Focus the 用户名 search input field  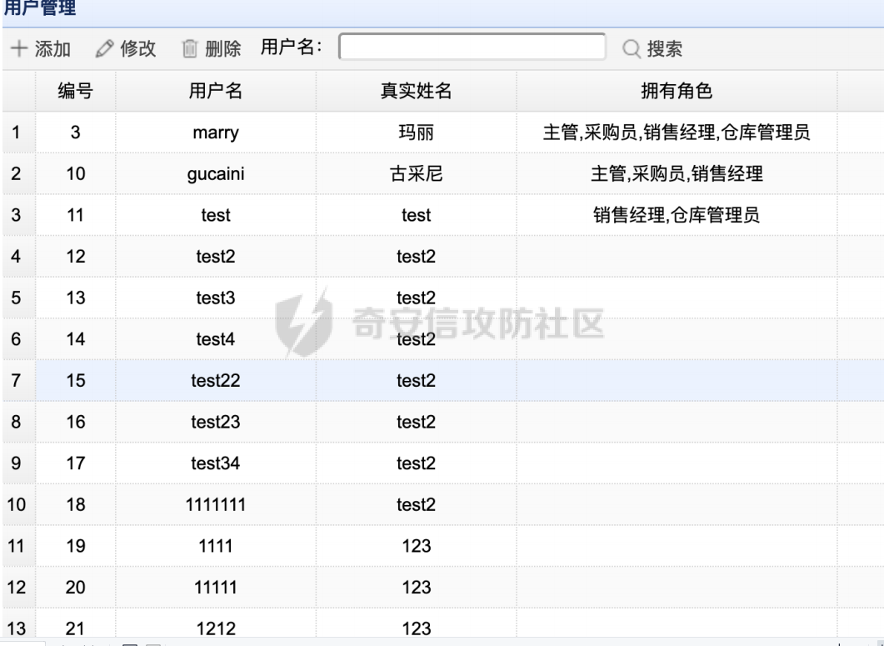point(472,47)
